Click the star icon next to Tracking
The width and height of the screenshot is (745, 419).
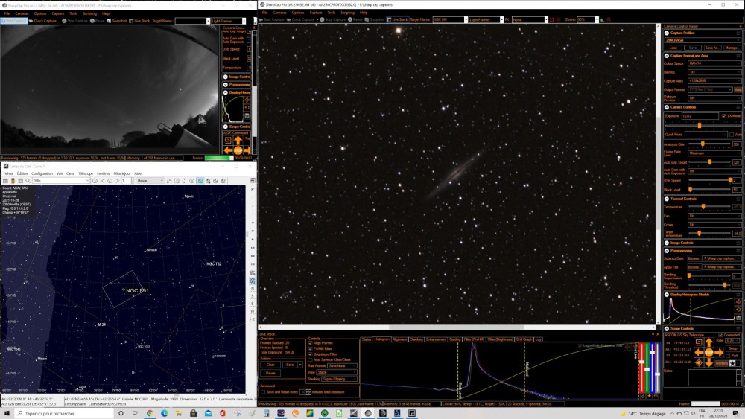pyautogui.click(x=732, y=363)
